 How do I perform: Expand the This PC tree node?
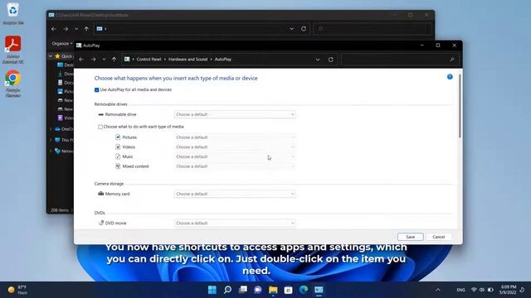pyautogui.click(x=51, y=140)
